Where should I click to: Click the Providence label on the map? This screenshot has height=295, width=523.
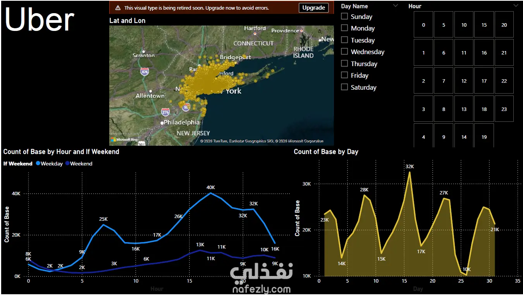click(285, 31)
